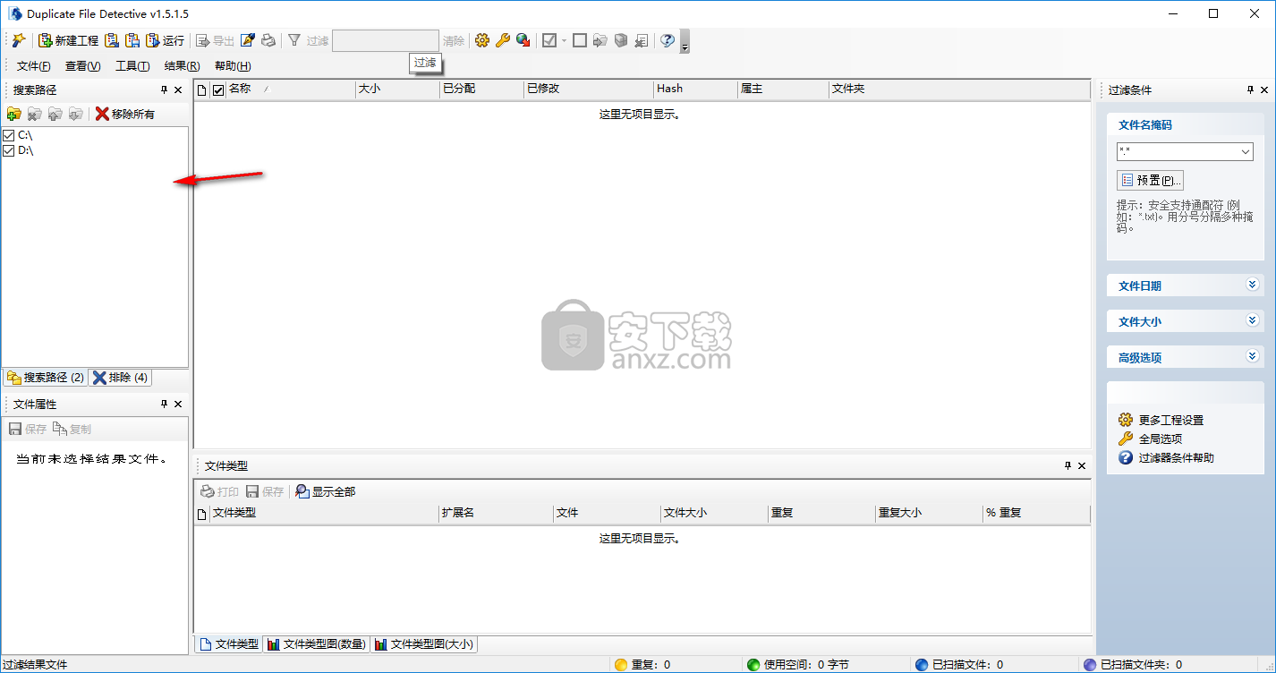1276x673 pixels.
Task: Click the archive box toolbar icon
Action: pos(621,40)
